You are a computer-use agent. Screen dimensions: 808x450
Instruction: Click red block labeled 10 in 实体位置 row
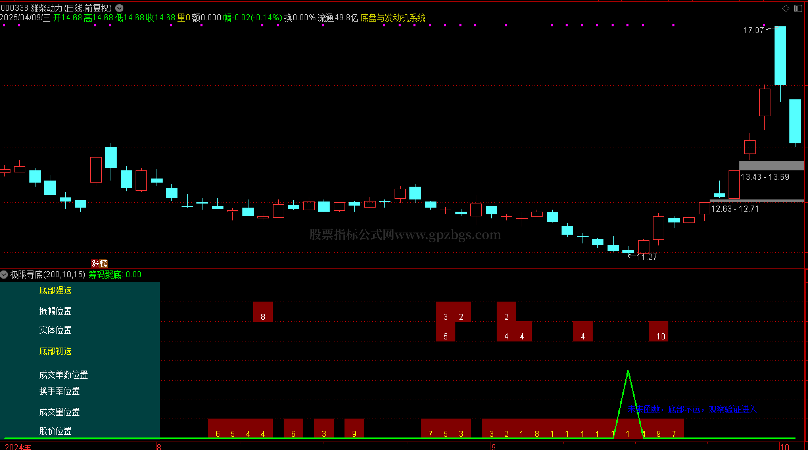659,331
